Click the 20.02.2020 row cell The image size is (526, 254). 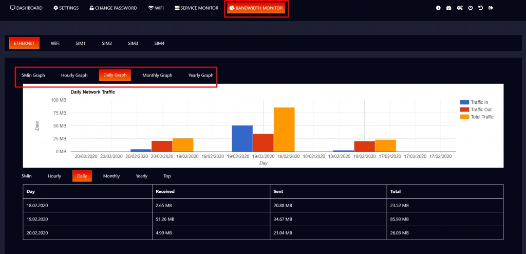[87, 233]
